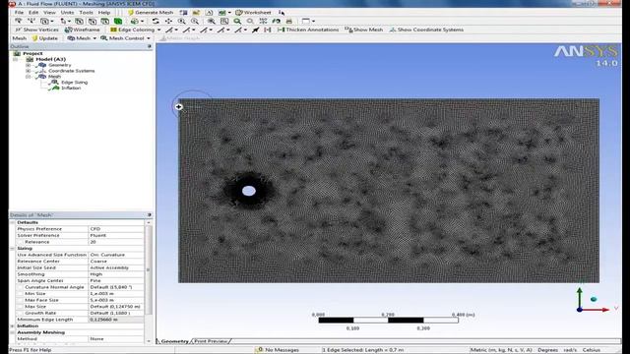630x354 pixels.
Task: Click the Physics Preference value CFD
Action: point(116,229)
